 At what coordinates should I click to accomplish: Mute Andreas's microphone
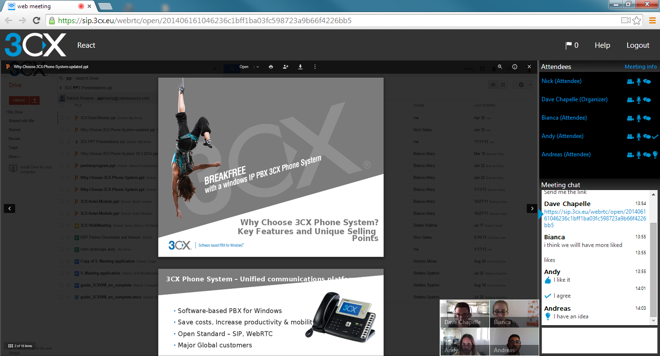(x=638, y=155)
